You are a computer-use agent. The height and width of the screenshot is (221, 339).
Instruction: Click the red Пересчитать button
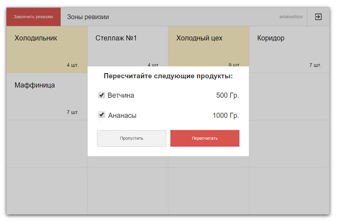205,138
